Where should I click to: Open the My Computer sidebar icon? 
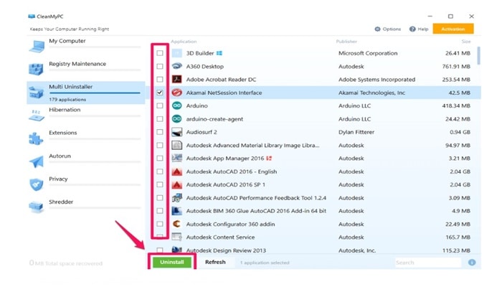(37, 47)
